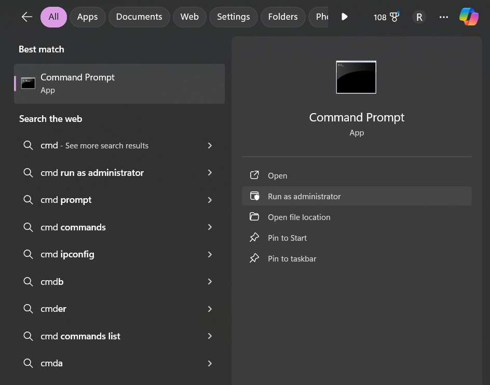Expand chevron for cmd prompt suggestion
The width and height of the screenshot is (490, 385).
[210, 200]
